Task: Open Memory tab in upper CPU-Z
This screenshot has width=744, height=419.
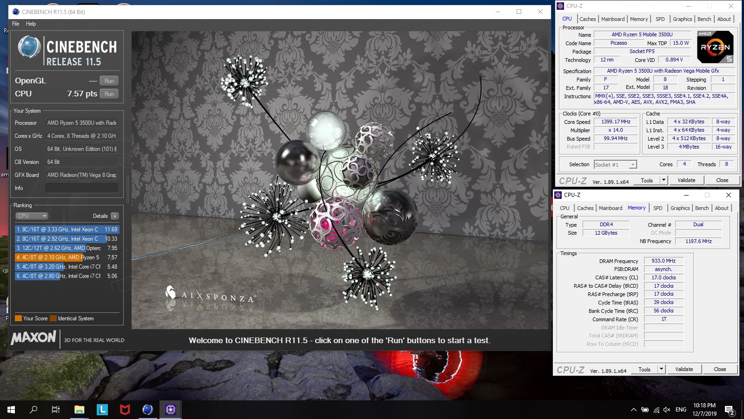Action: pyautogui.click(x=639, y=19)
